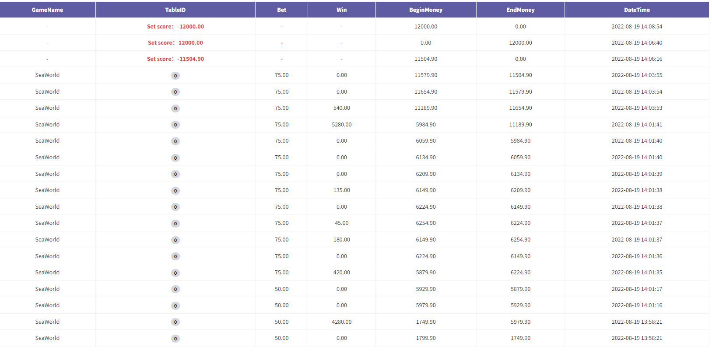
Task: Click the win value 135.00
Action: click(341, 190)
